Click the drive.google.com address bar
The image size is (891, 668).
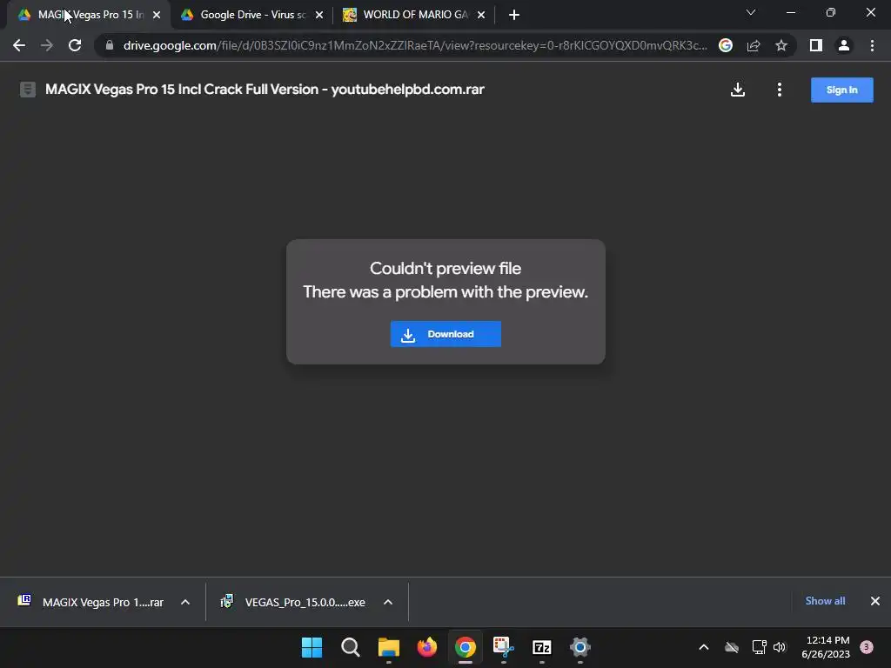click(x=415, y=45)
